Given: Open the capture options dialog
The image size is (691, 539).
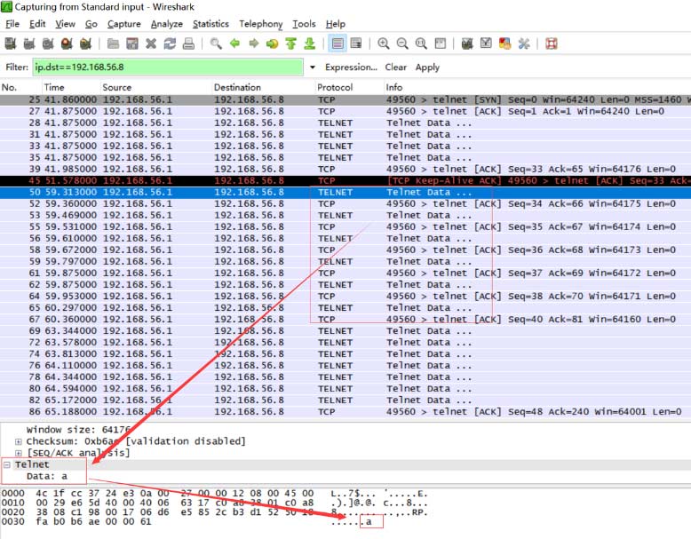Looking at the screenshot, I should click(29, 44).
